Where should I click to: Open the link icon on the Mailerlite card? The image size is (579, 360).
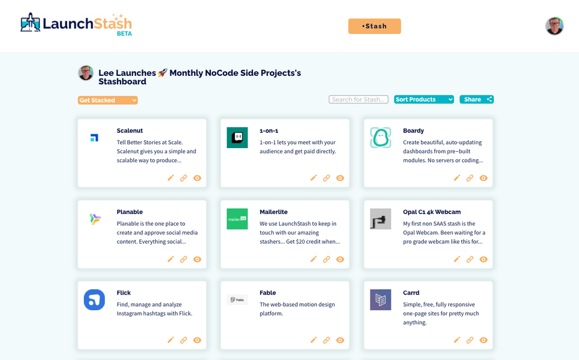pos(327,259)
